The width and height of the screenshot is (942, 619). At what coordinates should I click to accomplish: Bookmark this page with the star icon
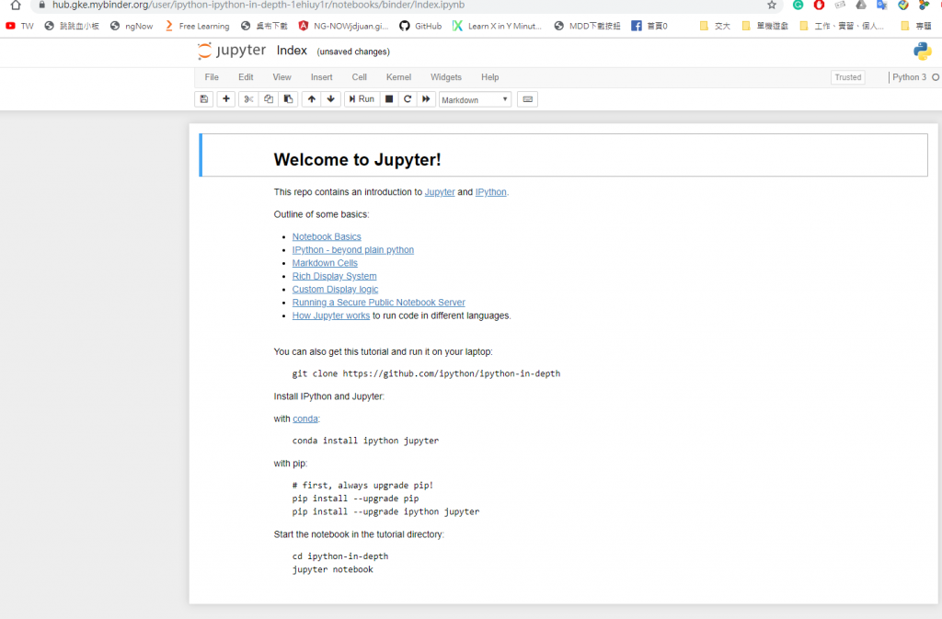(772, 5)
